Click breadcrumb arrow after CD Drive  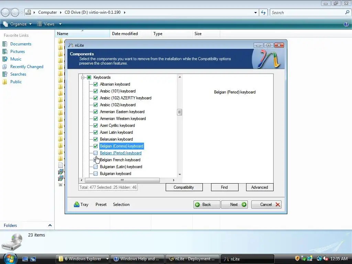click(x=124, y=12)
